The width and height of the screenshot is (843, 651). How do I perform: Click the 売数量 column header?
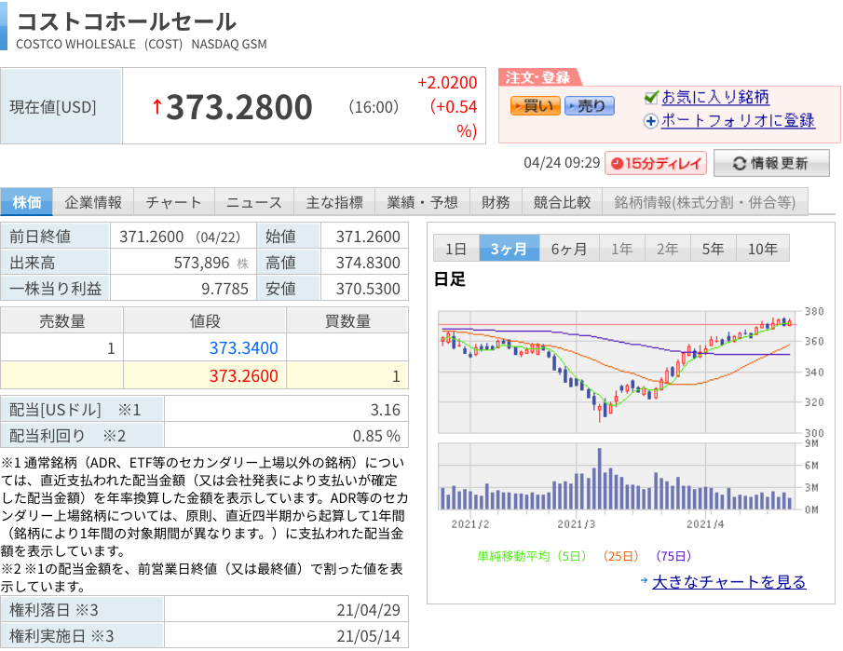point(61,320)
